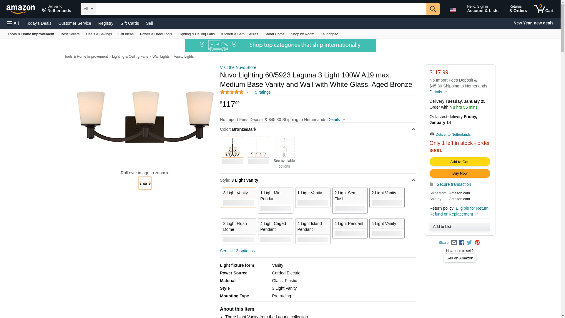Viewport: 565px width, 318px height.
Task: Click the Add to Cart button
Action: 460,162
